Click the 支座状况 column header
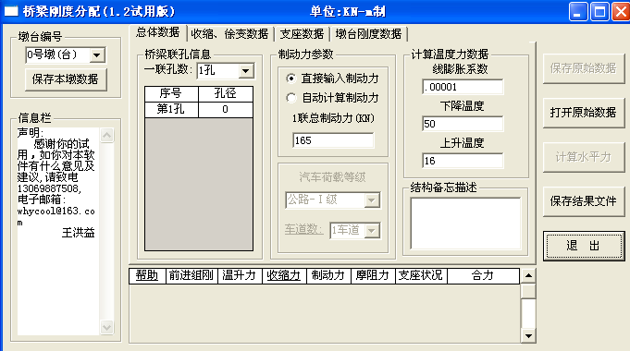The width and height of the screenshot is (630, 351). pyautogui.click(x=421, y=275)
